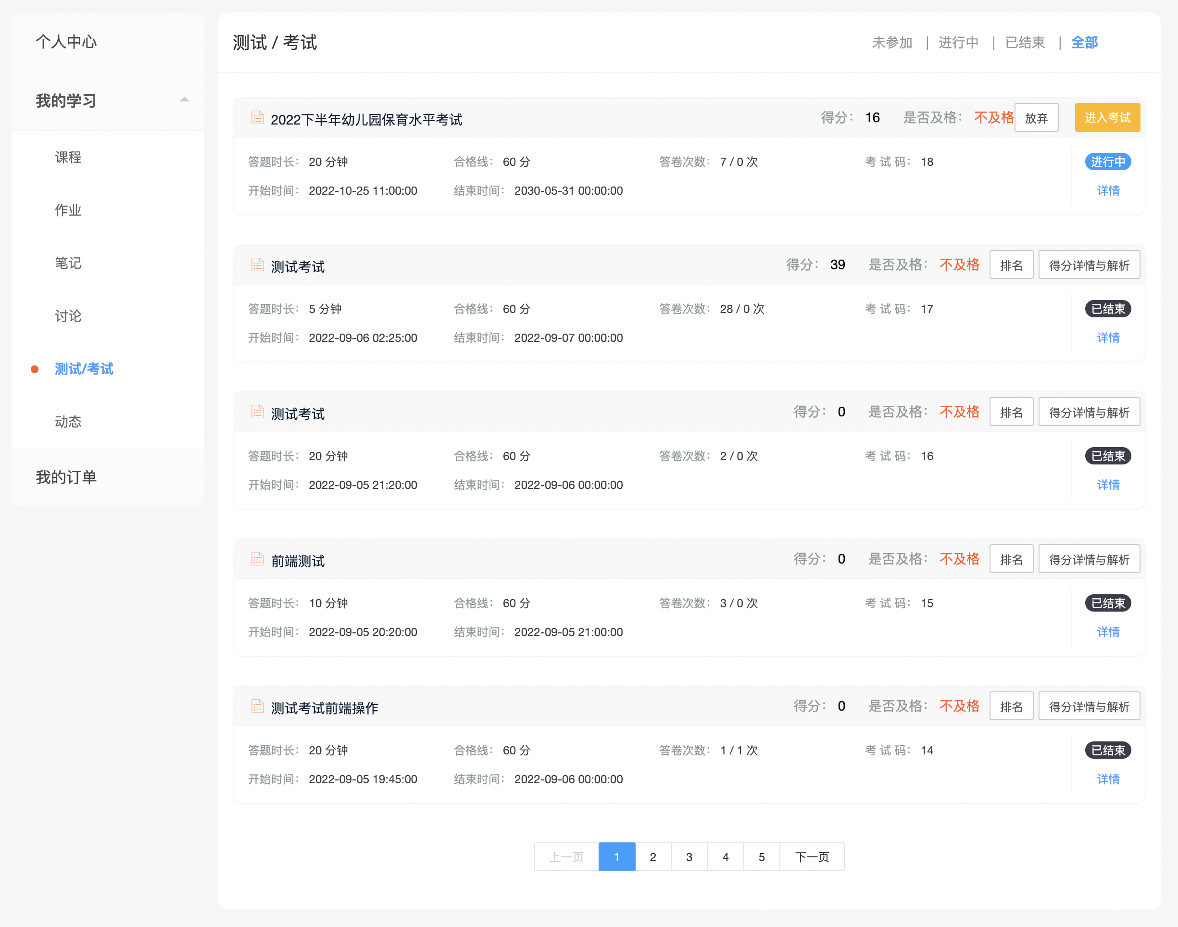
Task: Open 得分详情与解析 for 前端测试
Action: coord(1089,559)
